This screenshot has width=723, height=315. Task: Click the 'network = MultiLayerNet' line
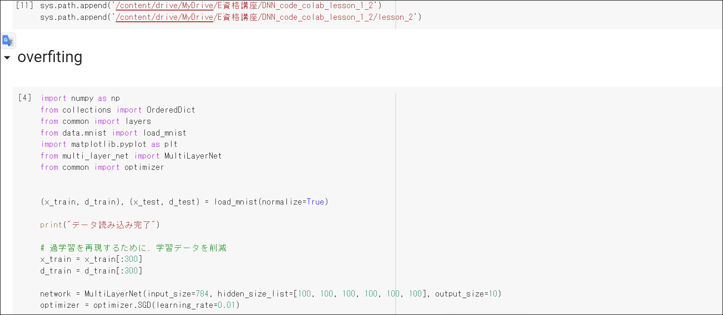271,294
